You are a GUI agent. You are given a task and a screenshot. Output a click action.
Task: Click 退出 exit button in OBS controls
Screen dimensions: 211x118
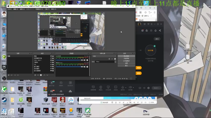coord(126,66)
